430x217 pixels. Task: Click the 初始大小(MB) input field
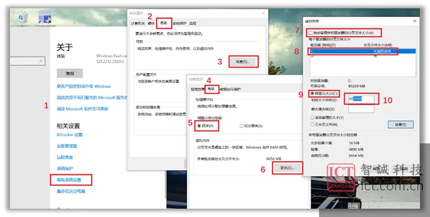[361, 99]
